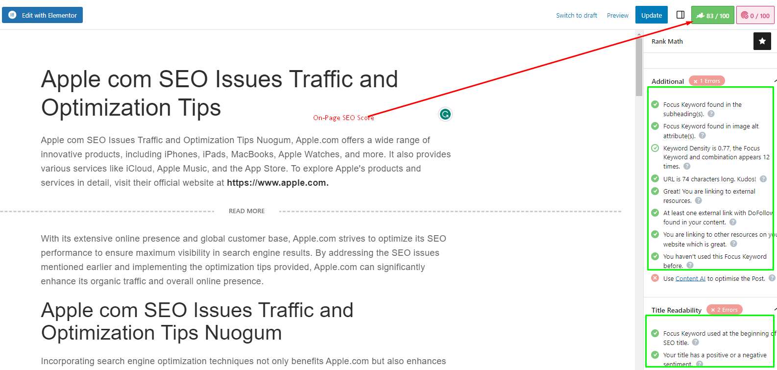
Task: Open help icon for DoFollow external link
Action: [x=733, y=222]
